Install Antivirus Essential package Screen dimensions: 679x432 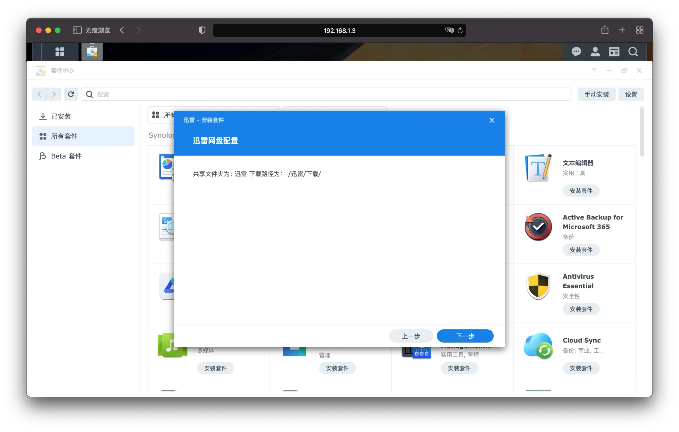pos(581,309)
